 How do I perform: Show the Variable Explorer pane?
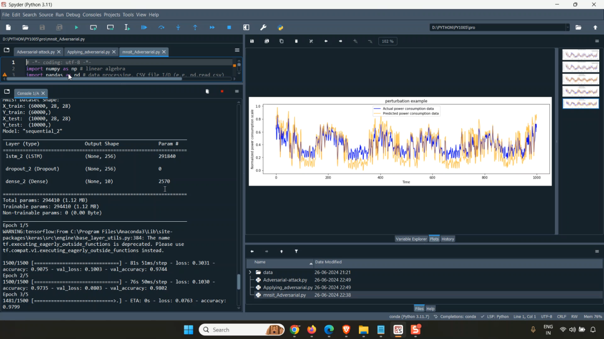coord(411,239)
